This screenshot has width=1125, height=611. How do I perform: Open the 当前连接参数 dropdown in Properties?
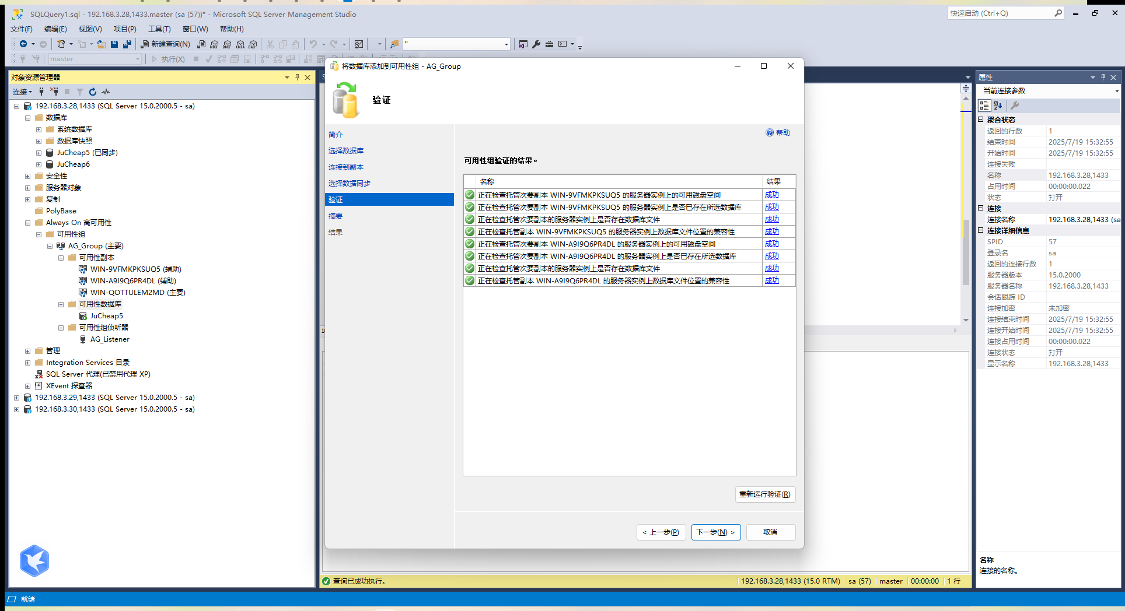[x=1117, y=91]
